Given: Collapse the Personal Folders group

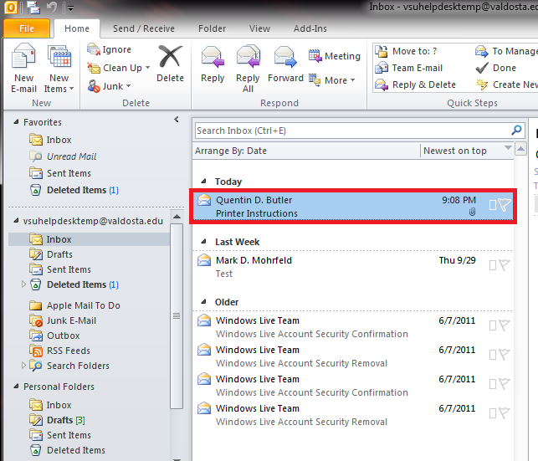Looking at the screenshot, I should pyautogui.click(x=16, y=387).
